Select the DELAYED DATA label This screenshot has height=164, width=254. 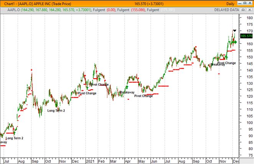(227, 10)
